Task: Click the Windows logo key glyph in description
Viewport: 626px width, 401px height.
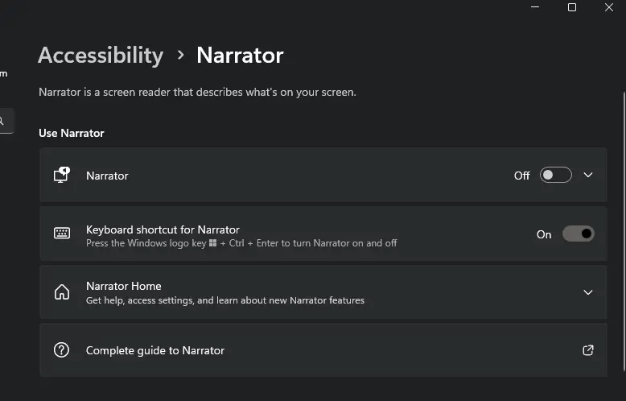Action: 213,243
